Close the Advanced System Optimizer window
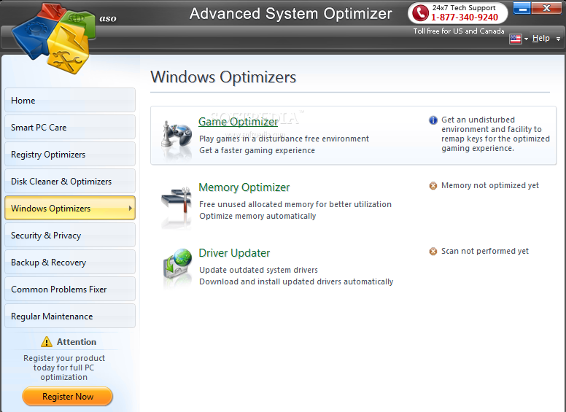 point(546,7)
